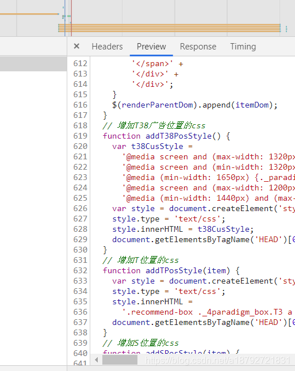Click the long orange waterfall timeline bar

point(170,28)
